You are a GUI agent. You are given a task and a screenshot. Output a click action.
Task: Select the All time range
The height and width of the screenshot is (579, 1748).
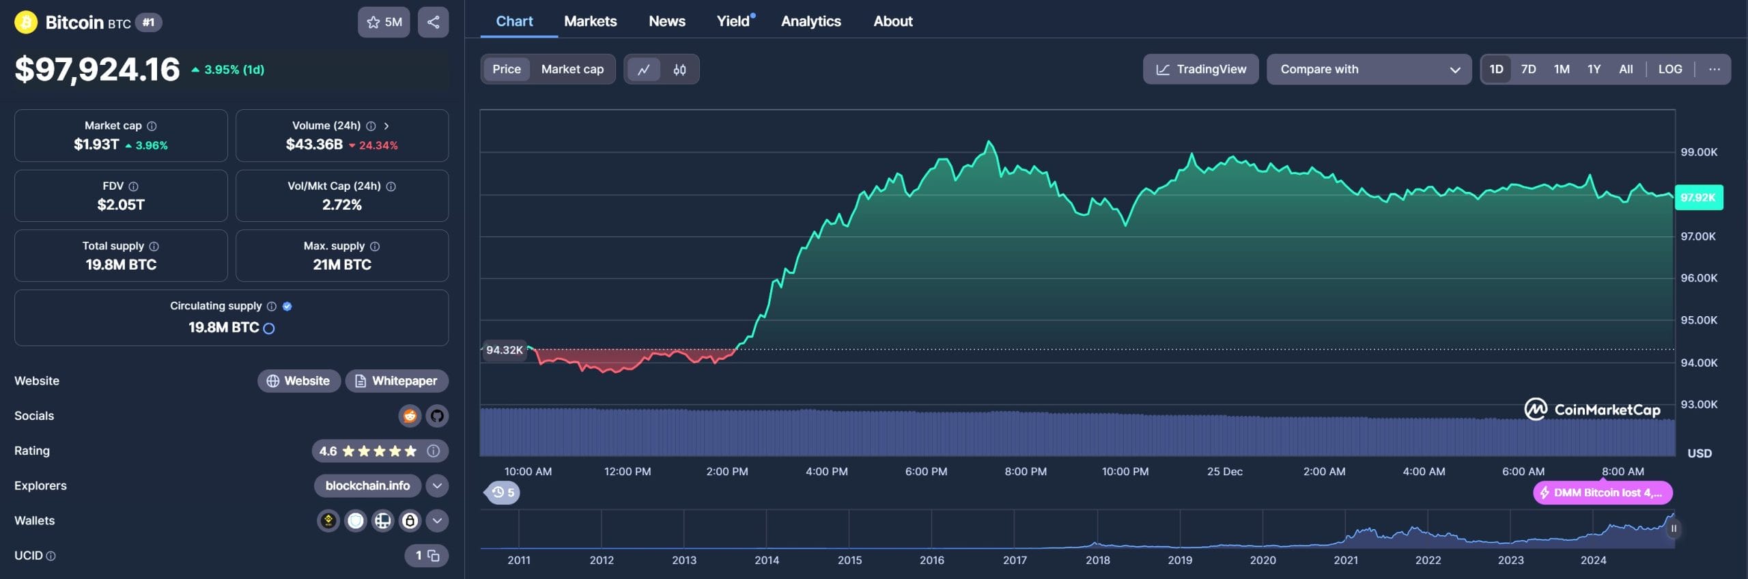click(1626, 69)
